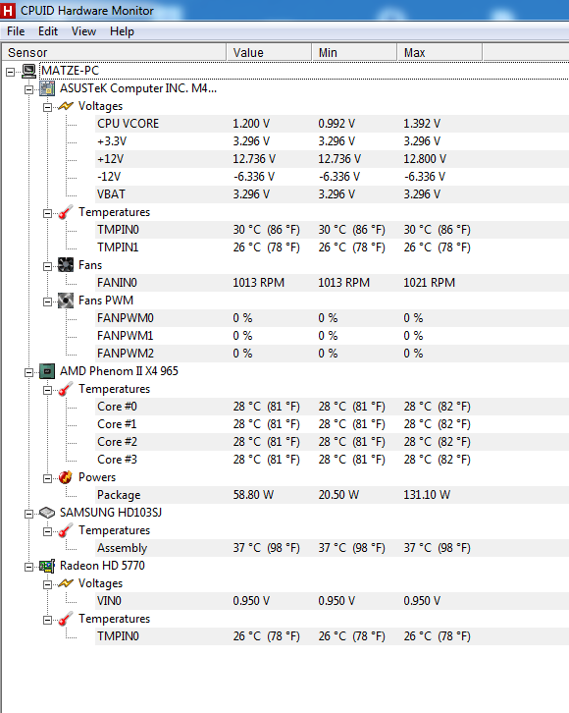
Task: Open the File menu
Action: 16,31
